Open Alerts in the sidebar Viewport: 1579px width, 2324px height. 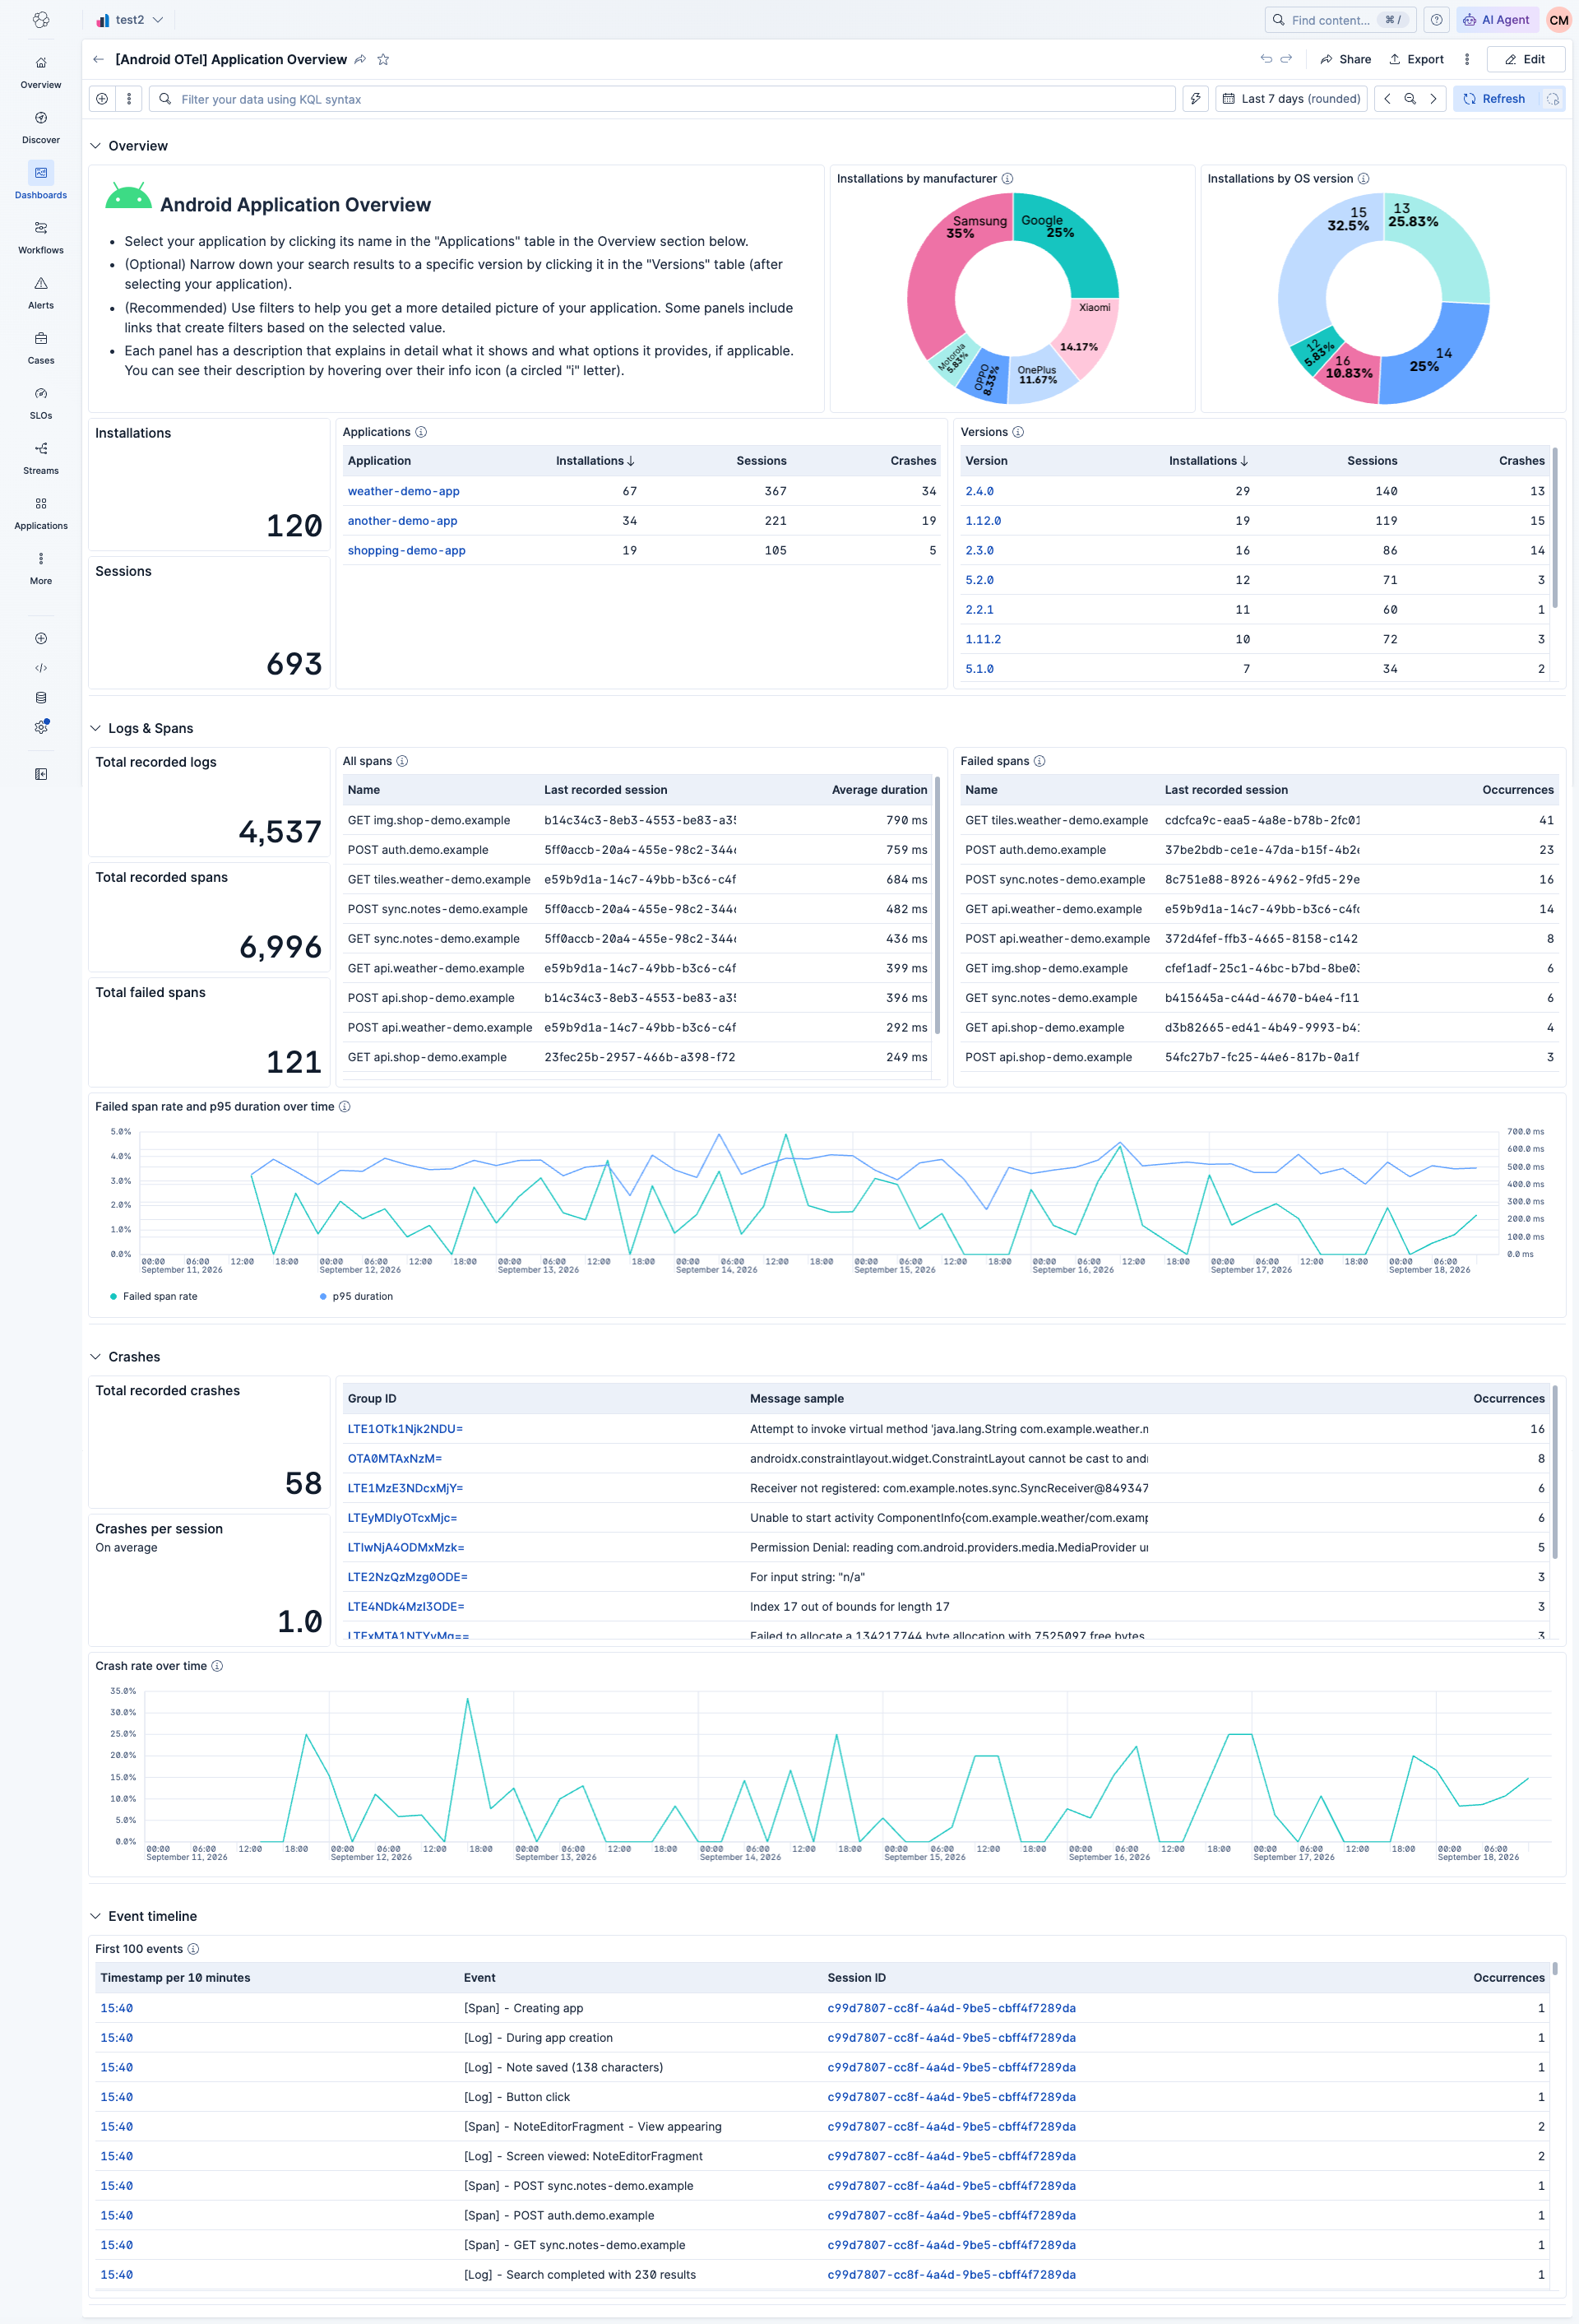pyautogui.click(x=41, y=292)
